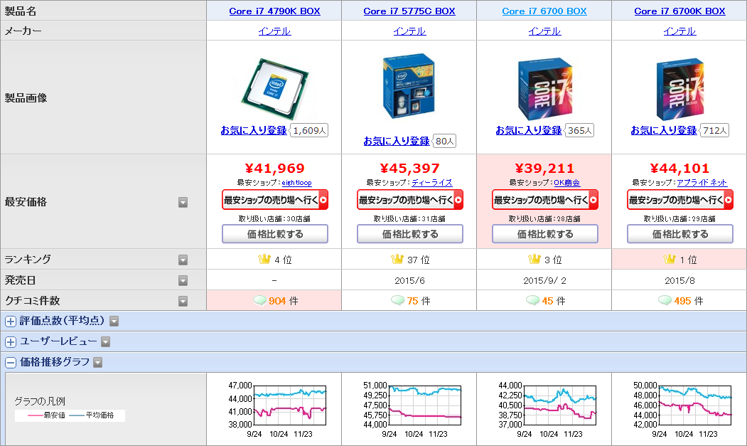This screenshot has width=747, height=446.
Task: Open Core i7 6700 BOX product link
Action: (x=544, y=11)
